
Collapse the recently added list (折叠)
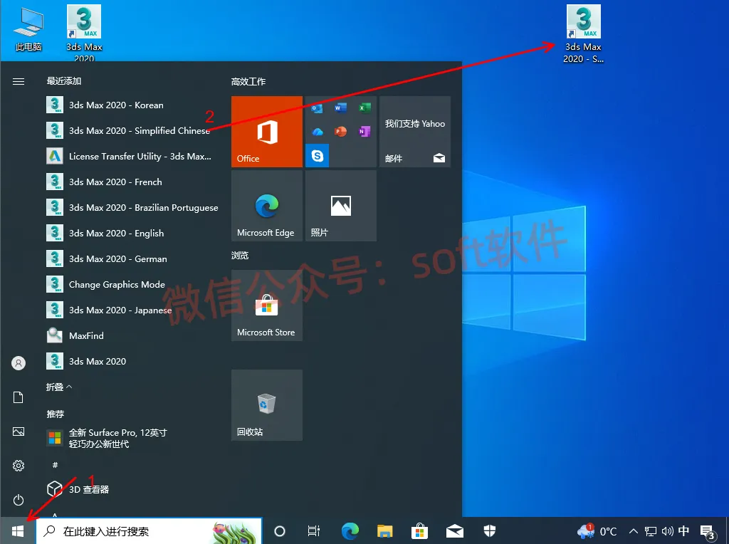coord(59,387)
